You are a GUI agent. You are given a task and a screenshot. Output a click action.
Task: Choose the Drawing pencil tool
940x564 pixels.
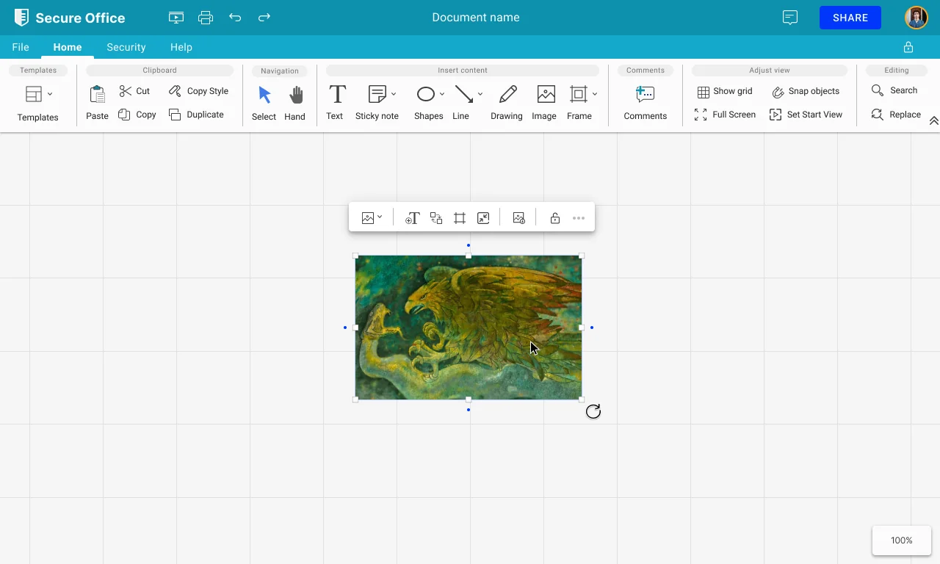[x=507, y=103]
